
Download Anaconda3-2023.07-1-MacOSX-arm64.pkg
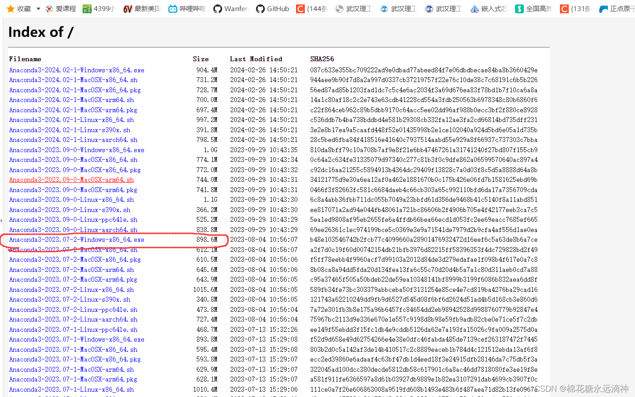point(73,379)
